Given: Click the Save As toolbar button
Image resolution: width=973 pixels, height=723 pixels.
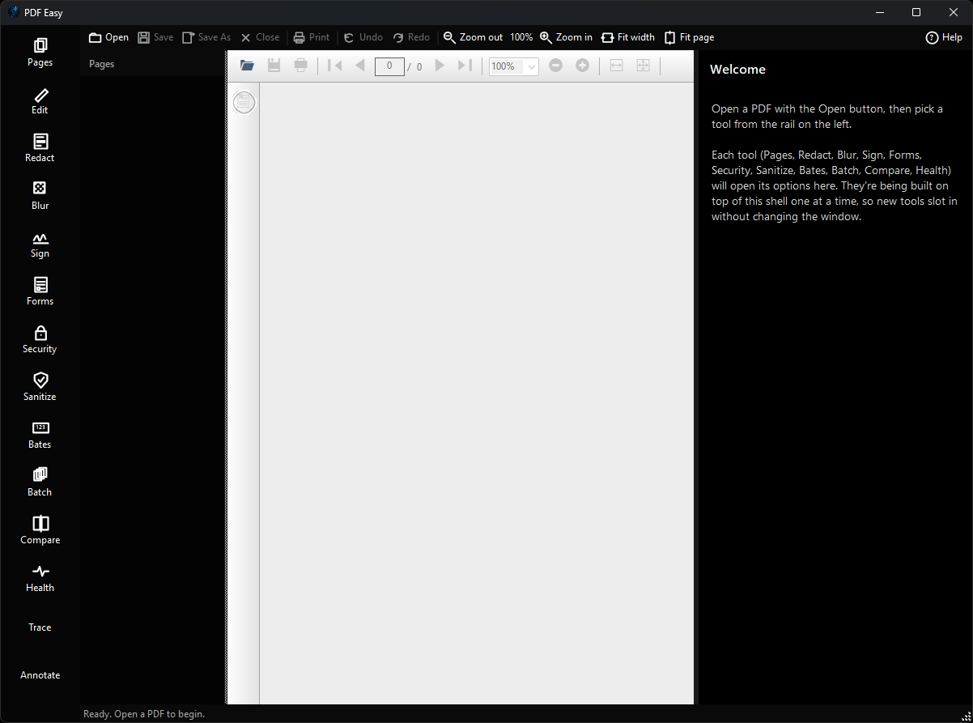Looking at the screenshot, I should [206, 37].
